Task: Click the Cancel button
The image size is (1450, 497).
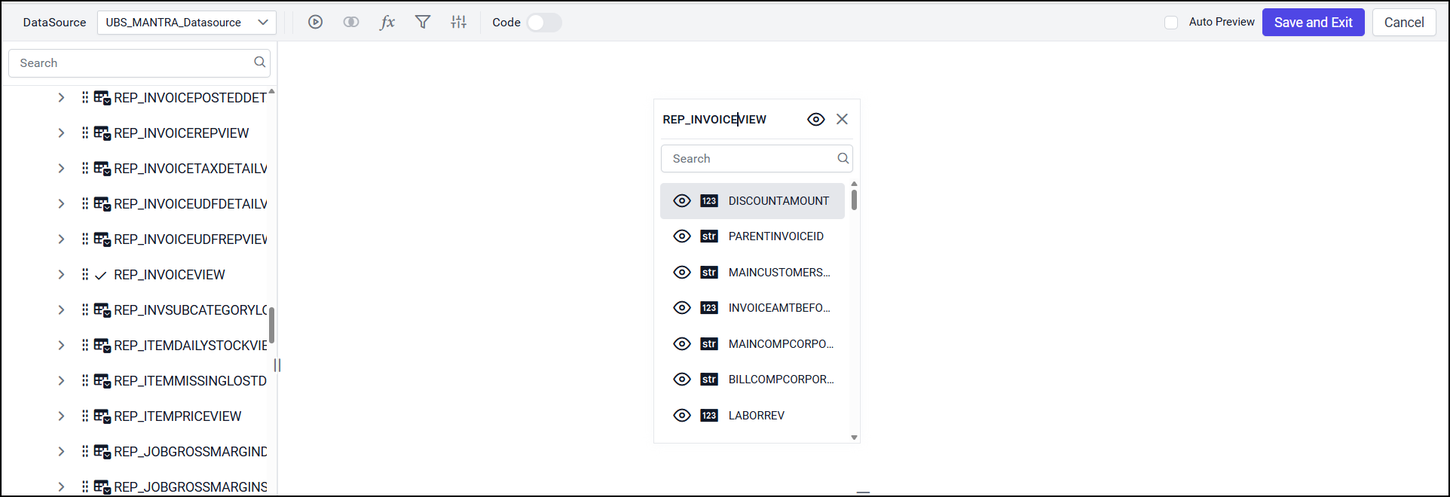Action: click(1403, 23)
